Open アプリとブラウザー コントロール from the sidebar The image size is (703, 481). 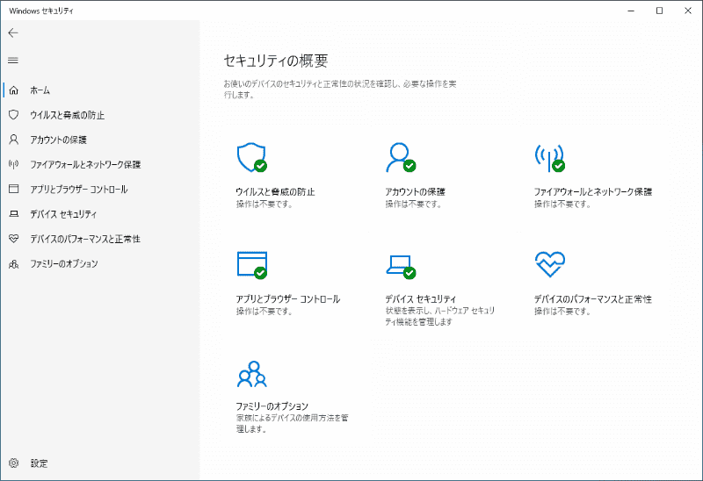[x=78, y=189]
